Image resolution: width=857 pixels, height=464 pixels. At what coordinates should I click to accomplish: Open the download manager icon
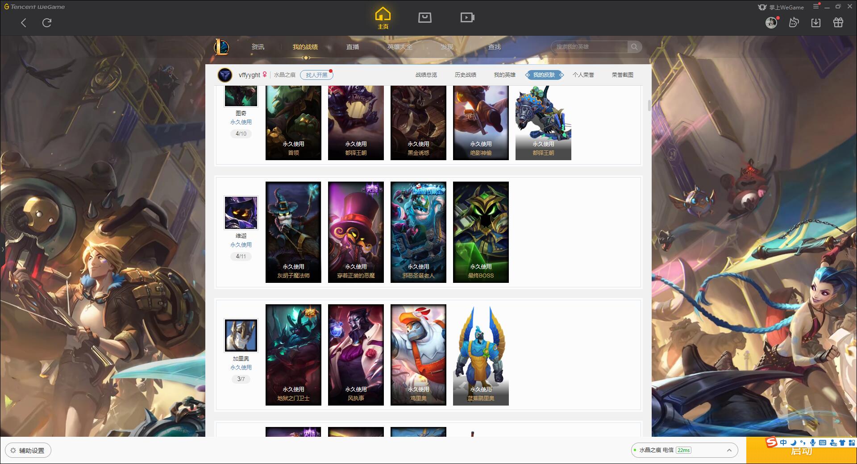pos(816,22)
